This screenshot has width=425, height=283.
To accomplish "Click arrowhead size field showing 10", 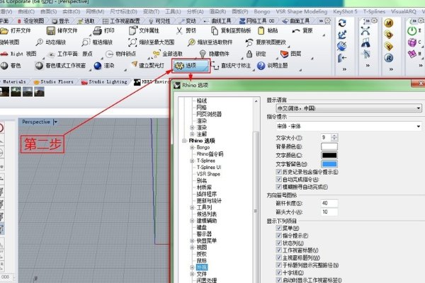I will 329,212.
